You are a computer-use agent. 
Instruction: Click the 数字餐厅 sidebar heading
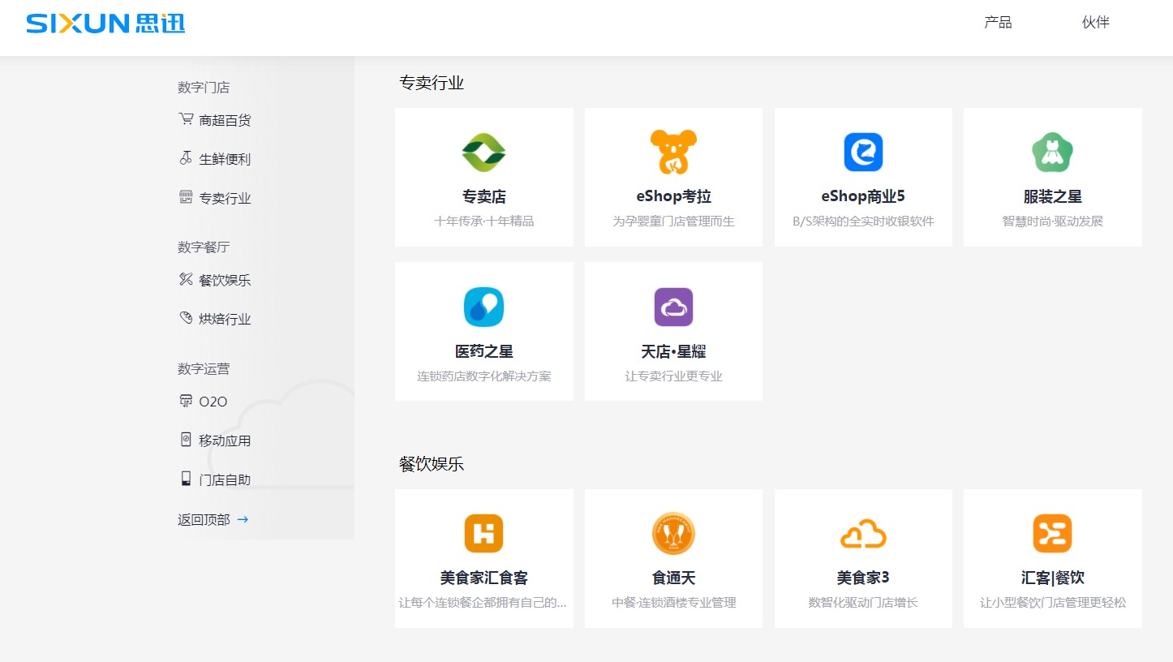coord(204,247)
